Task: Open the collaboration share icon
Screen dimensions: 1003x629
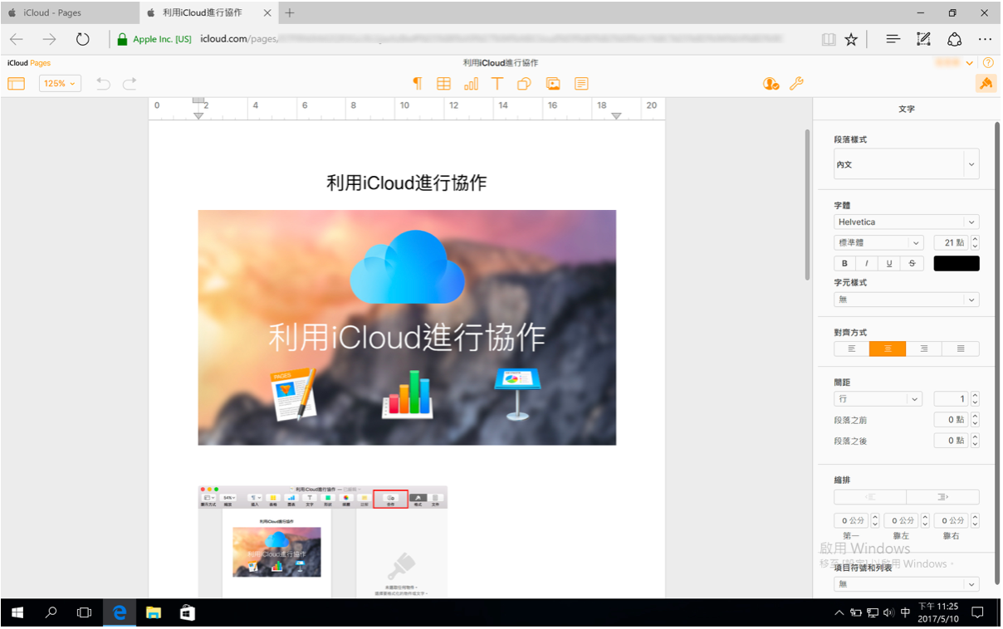Action: [771, 84]
